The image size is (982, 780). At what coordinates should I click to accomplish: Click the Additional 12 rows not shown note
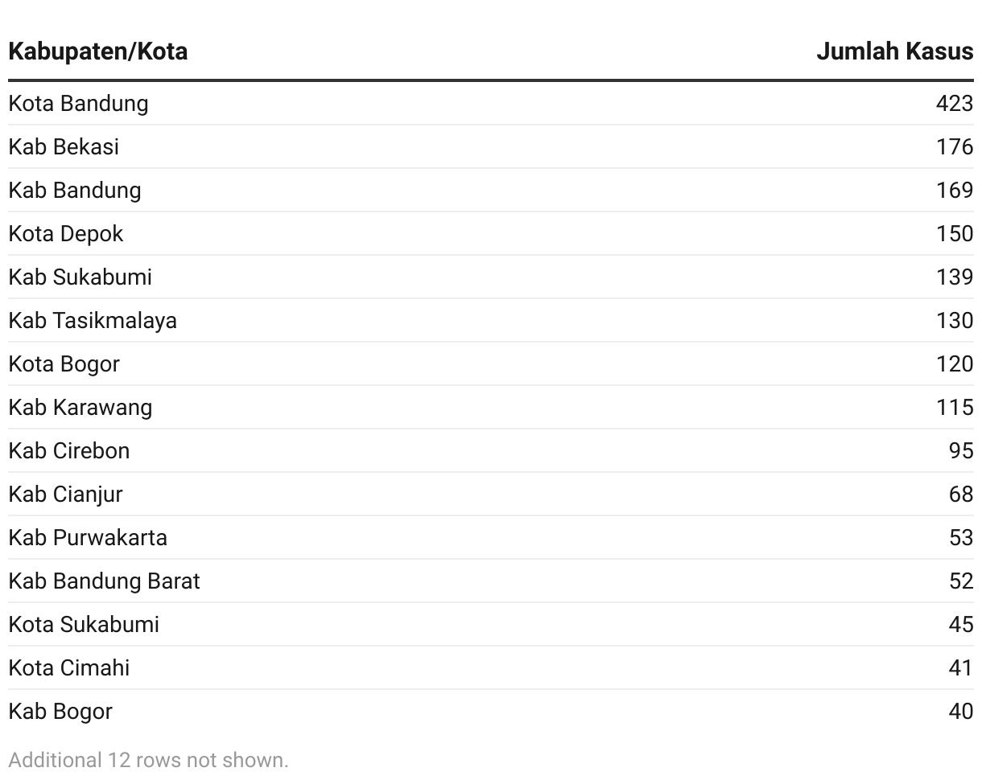click(149, 760)
